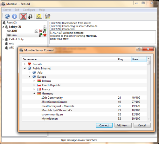Click the audio wizard people toolbar icon
The width and height of the screenshot is (159, 144).
click(48, 16)
